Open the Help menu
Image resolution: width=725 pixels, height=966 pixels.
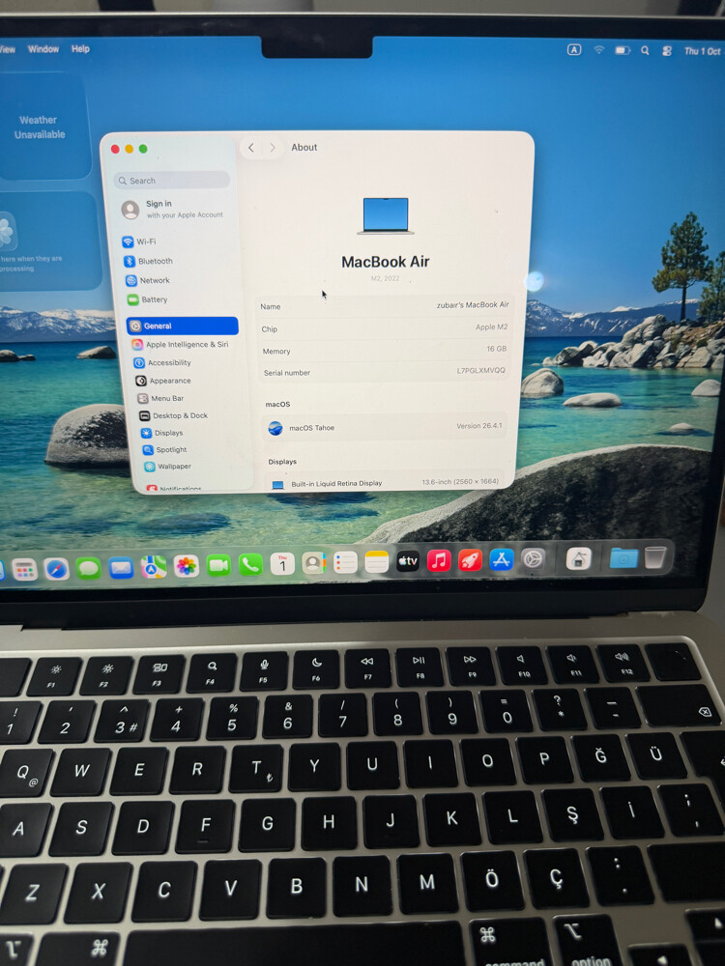[x=80, y=48]
